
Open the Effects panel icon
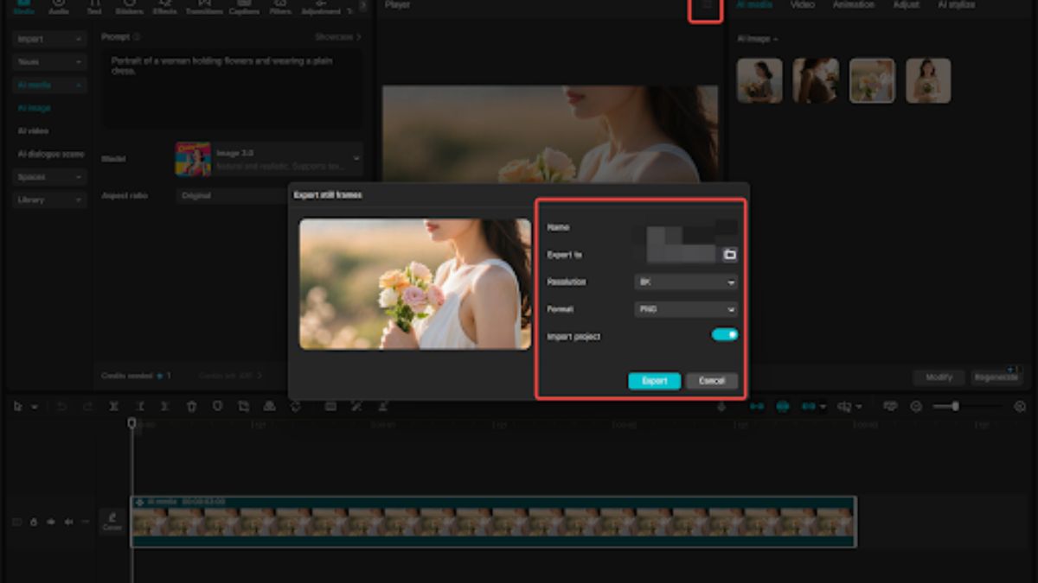point(164,8)
